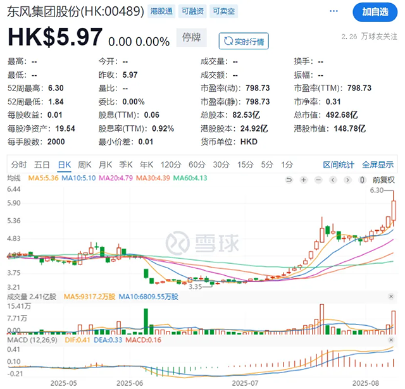
Task: Toggle the candlestick style icon
Action: [x=363, y=180]
